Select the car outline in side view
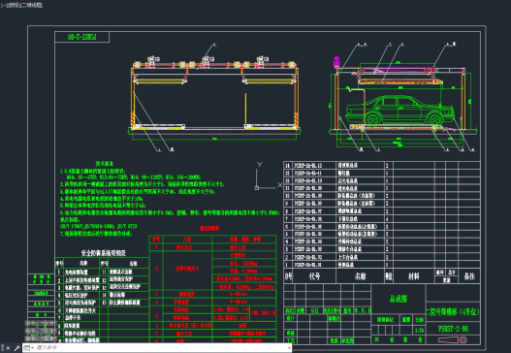The height and width of the screenshot is (353, 511). [x=399, y=111]
